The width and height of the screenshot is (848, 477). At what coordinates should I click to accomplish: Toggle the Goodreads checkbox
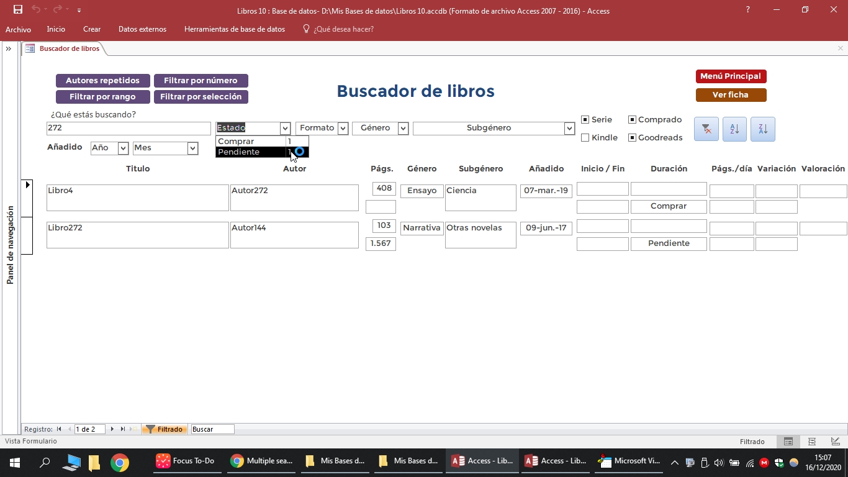click(x=632, y=138)
